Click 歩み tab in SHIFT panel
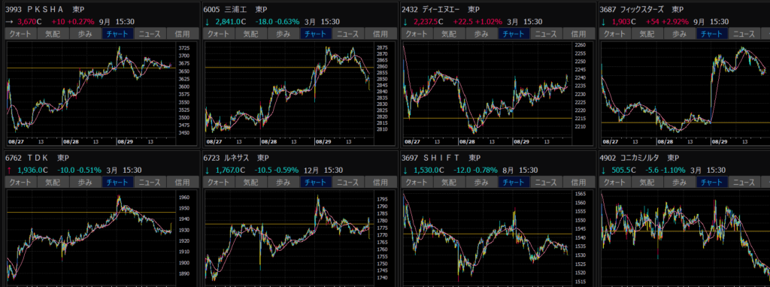This screenshot has height=287, width=770. tap(482, 183)
